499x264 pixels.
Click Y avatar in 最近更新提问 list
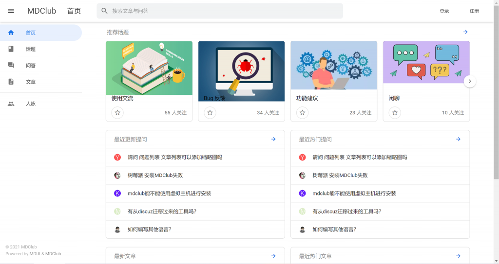point(117,157)
